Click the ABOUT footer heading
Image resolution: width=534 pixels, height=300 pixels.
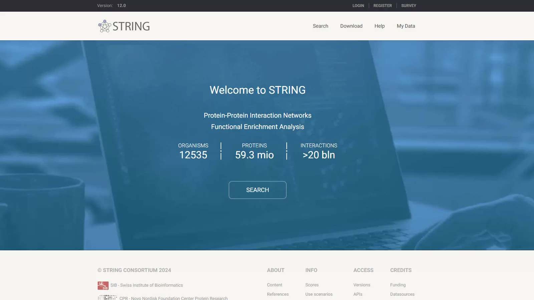pos(276,270)
